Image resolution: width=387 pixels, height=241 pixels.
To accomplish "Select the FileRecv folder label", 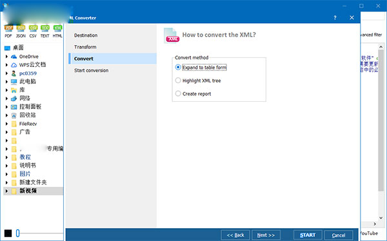I will tap(28, 124).
